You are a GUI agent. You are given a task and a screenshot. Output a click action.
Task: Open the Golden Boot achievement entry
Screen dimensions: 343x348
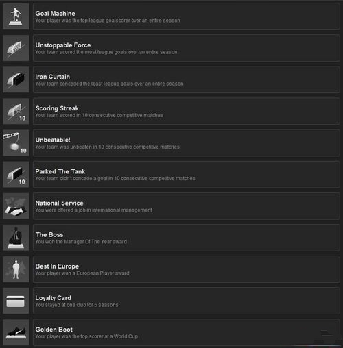click(187, 332)
